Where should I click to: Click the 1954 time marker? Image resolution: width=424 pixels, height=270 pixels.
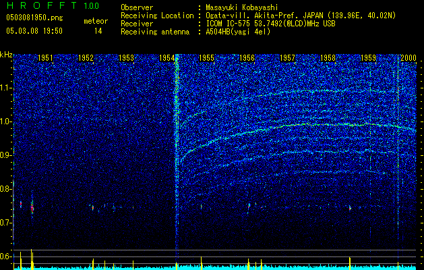coord(166,58)
